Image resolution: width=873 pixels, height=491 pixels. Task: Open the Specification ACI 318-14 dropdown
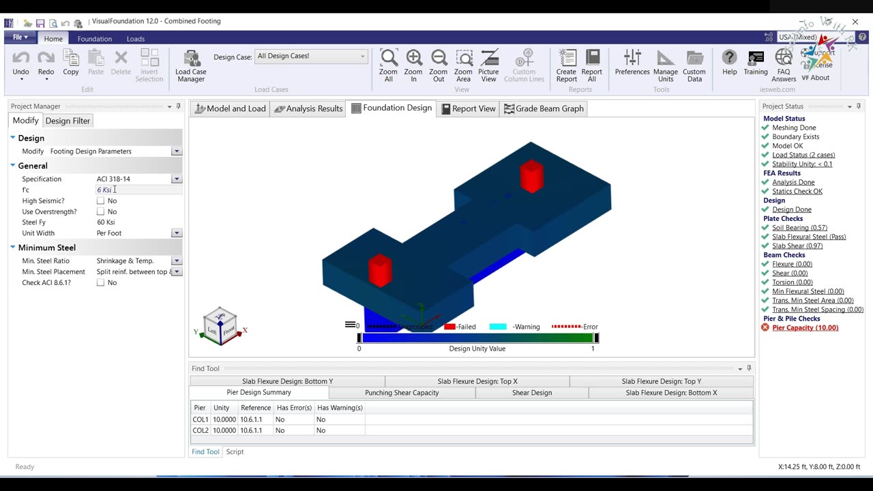pos(177,179)
